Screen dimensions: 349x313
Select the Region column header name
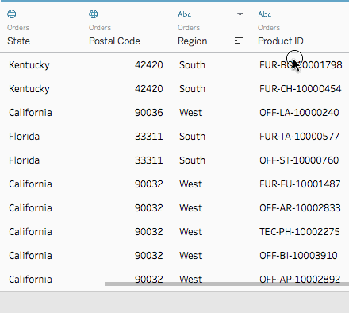193,41
